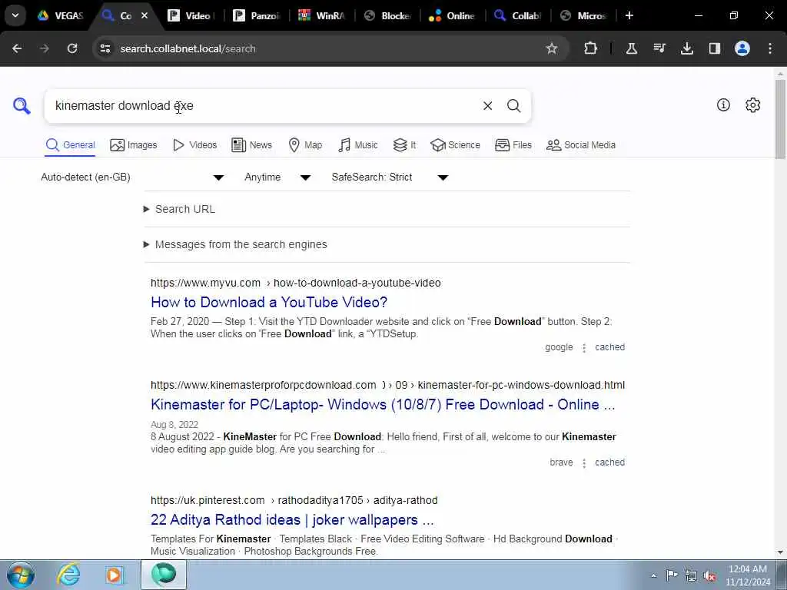Switch to Science search category
The image size is (787, 590).
click(455, 145)
